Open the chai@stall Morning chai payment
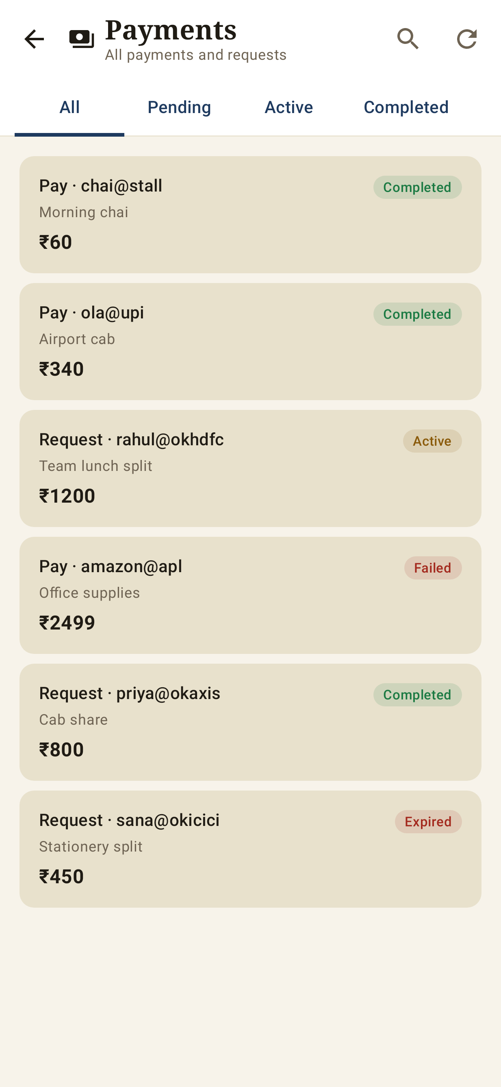Screen dimensions: 501x1087 (250, 215)
